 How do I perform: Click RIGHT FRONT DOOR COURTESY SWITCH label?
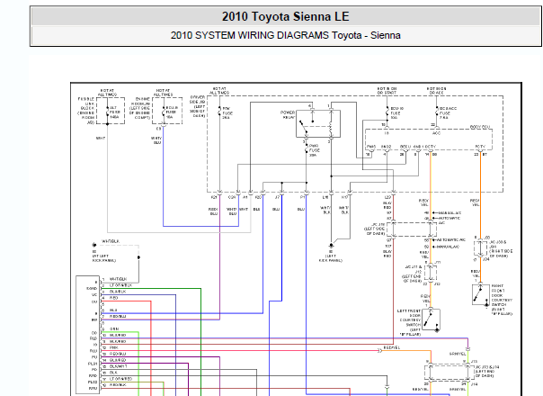(502, 300)
